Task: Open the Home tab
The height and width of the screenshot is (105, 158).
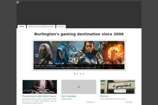Action: (x=22, y=27)
